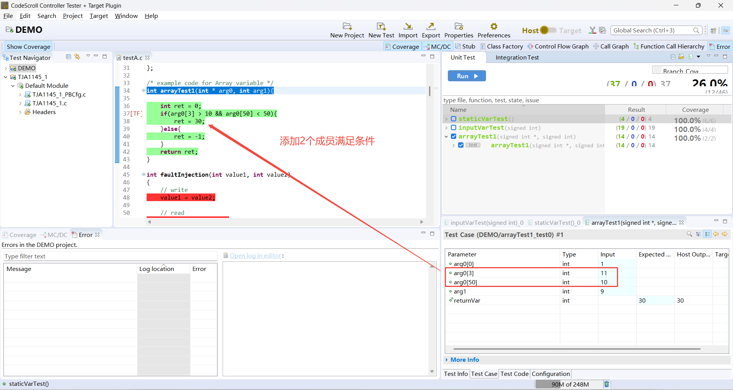The height and width of the screenshot is (390, 733).
Task: Close the testA.c editor tab
Action: click(x=147, y=58)
